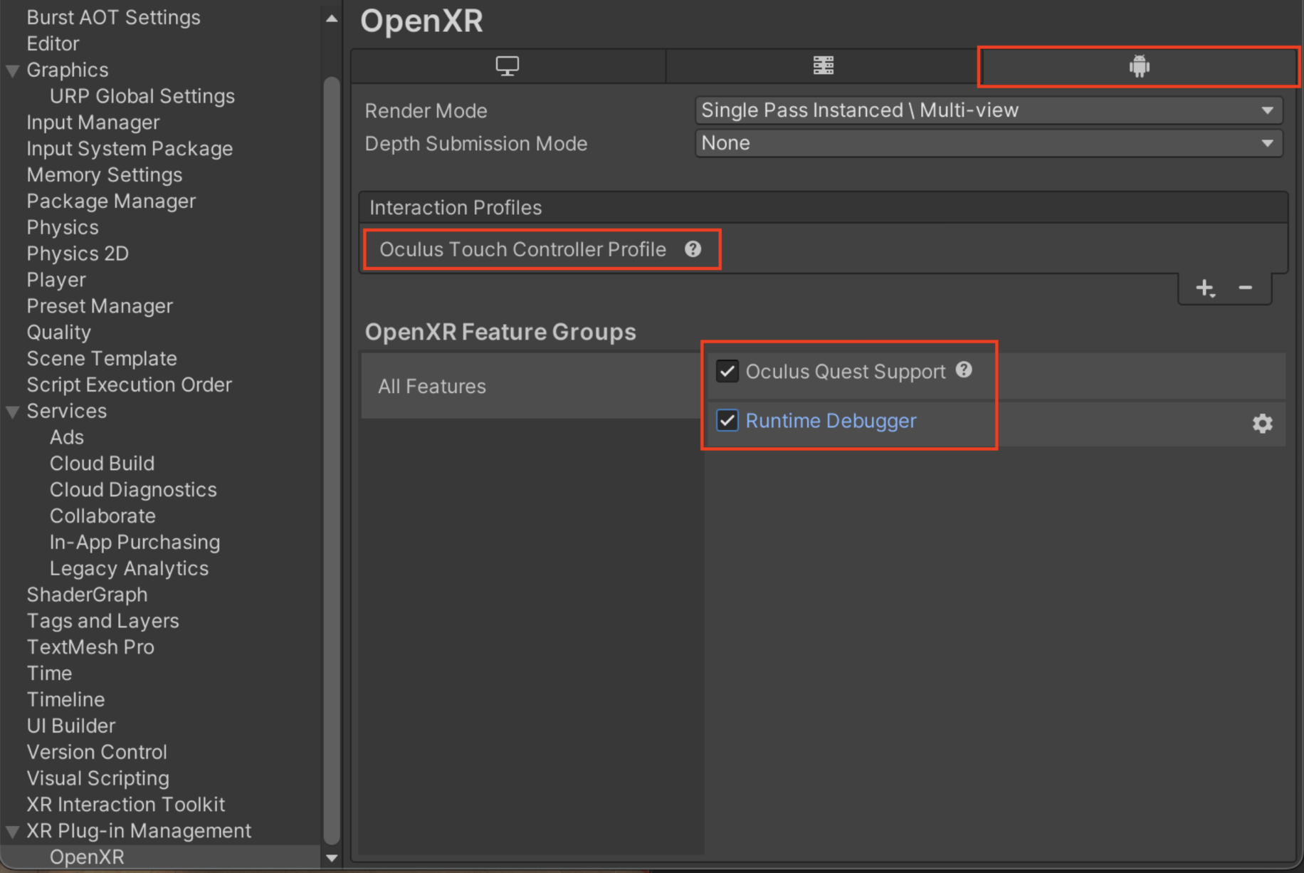The height and width of the screenshot is (873, 1304).
Task: Open Runtime Debugger settings gear
Action: tap(1262, 424)
